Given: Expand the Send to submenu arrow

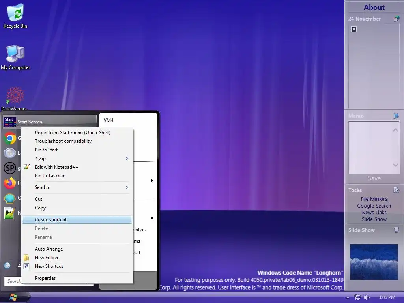Looking at the screenshot, I should [x=127, y=187].
